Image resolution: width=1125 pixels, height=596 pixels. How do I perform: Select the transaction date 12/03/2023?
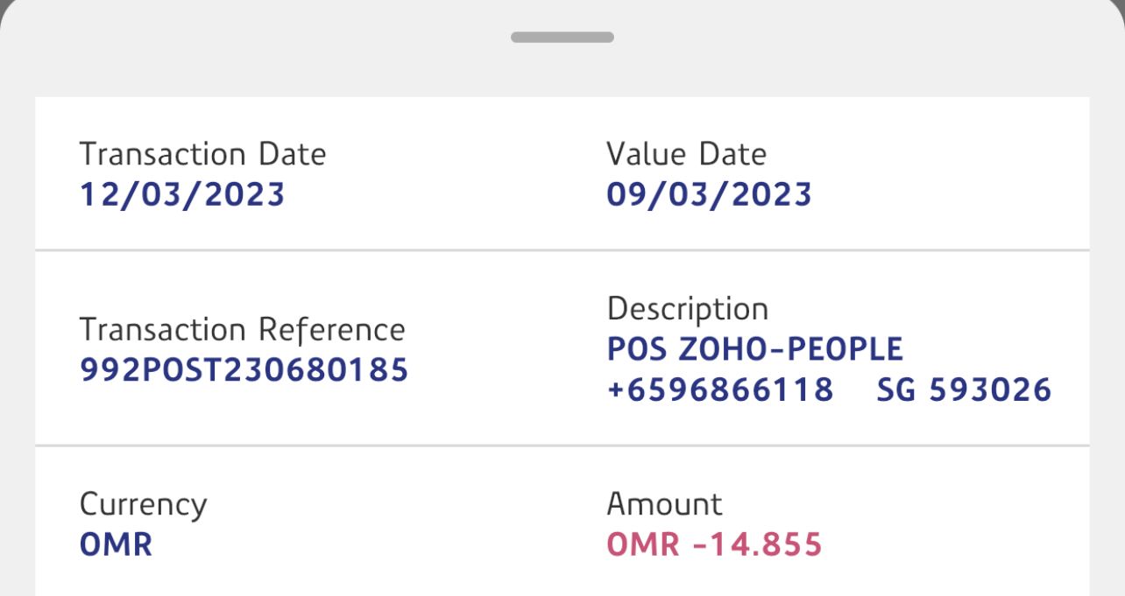click(182, 194)
